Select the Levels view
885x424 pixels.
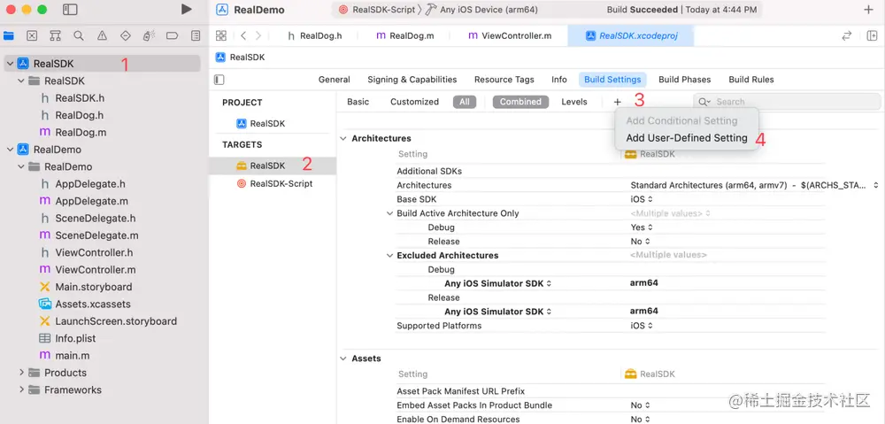574,102
